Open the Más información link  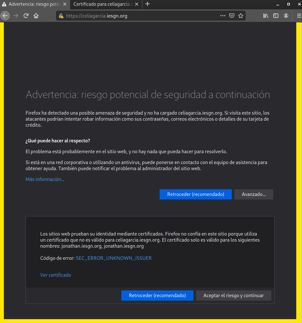(x=45, y=179)
